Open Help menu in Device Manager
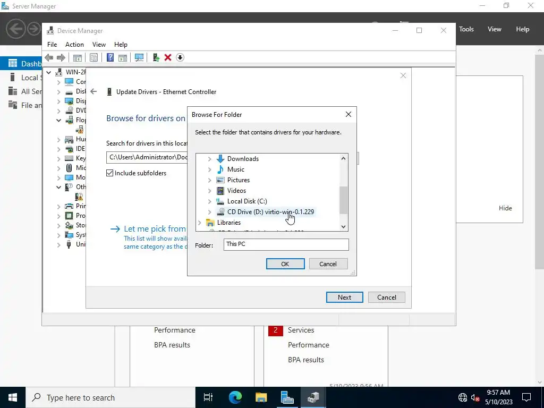This screenshot has height=408, width=544. [x=121, y=45]
